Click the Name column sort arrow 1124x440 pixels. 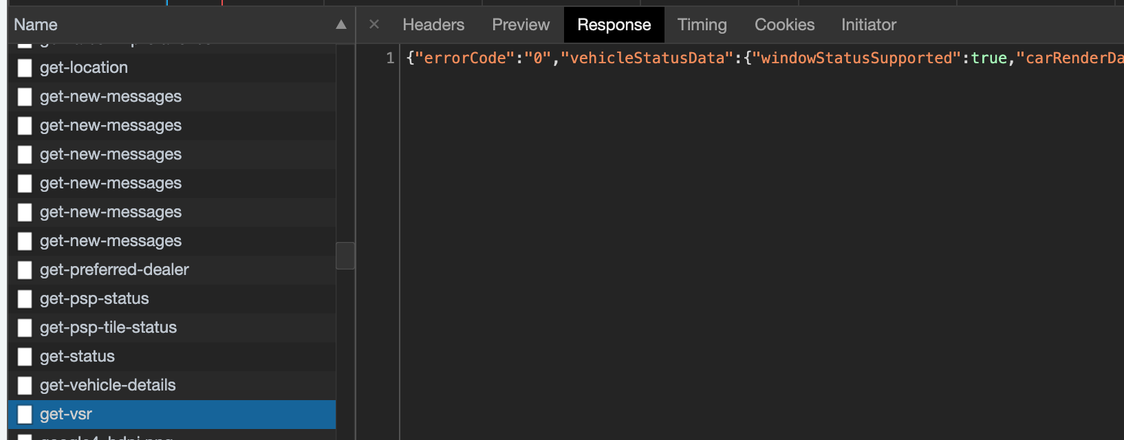(341, 25)
